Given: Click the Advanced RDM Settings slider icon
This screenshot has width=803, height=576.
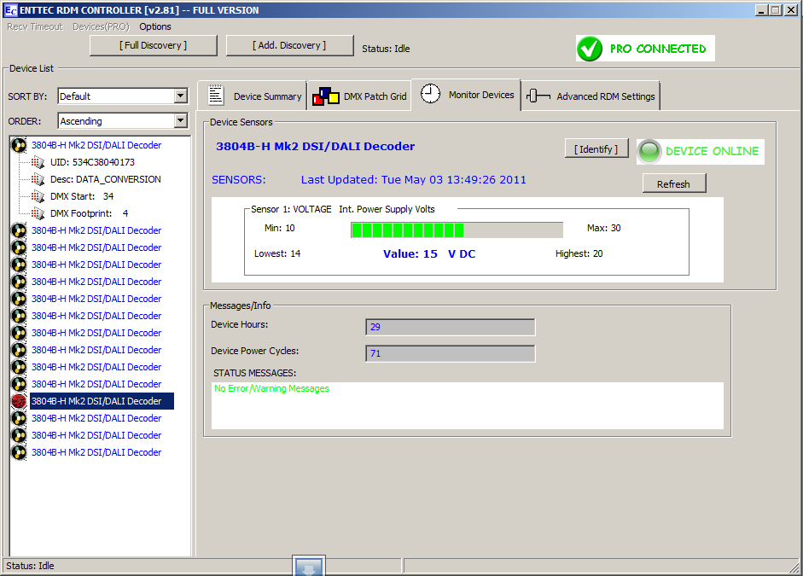Looking at the screenshot, I should (538, 96).
